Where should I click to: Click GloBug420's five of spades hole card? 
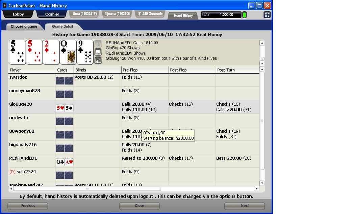click(69, 108)
